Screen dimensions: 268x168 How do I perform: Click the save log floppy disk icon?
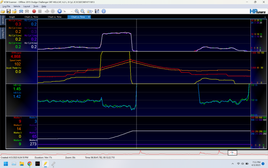pyautogui.click(x=9, y=11)
